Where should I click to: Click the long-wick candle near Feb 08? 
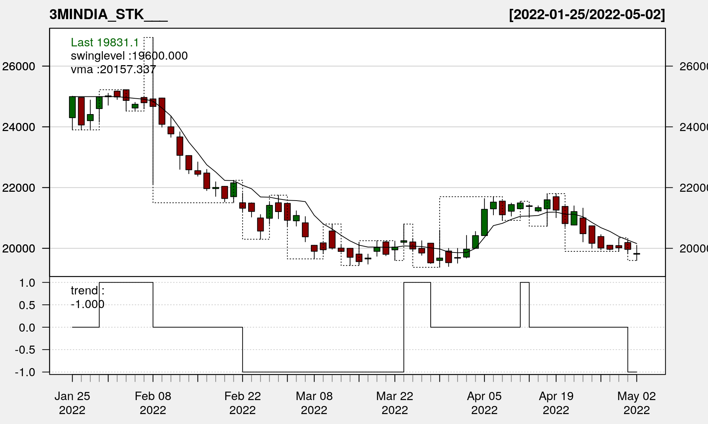click(x=153, y=103)
